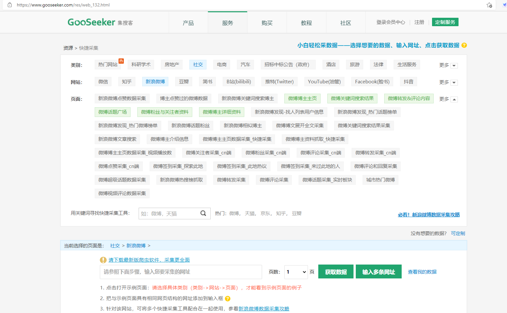Select website 知乎
The image size is (507, 313).
pyautogui.click(x=127, y=82)
